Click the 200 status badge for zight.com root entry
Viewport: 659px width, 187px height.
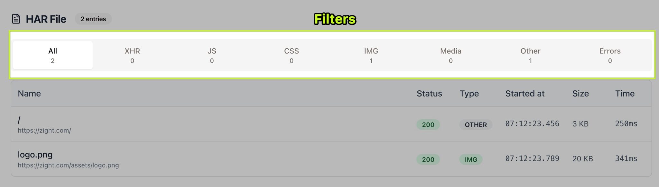(428, 125)
